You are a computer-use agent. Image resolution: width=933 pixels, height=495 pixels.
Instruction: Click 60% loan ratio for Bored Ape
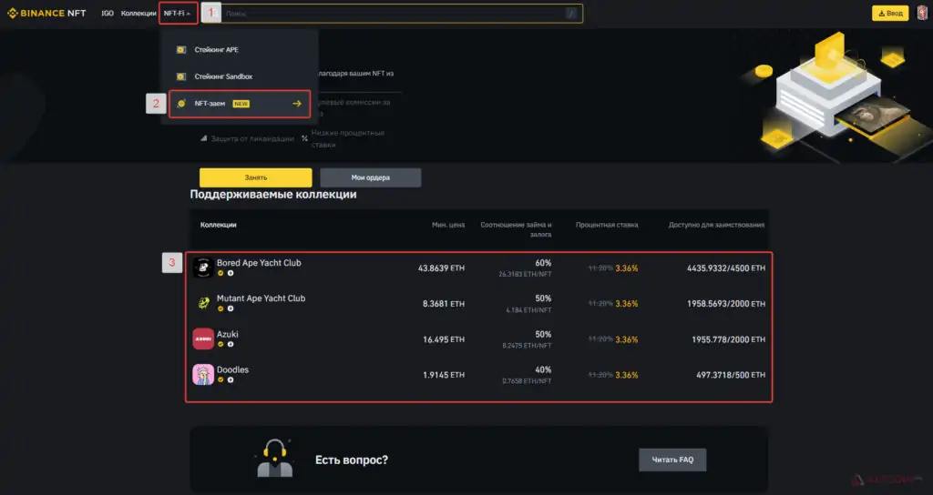point(543,263)
